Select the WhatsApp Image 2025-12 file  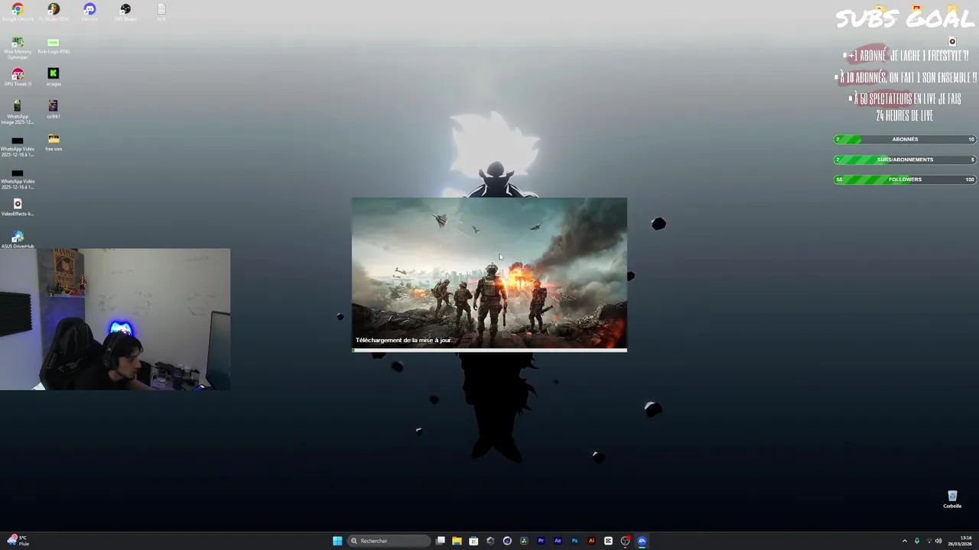click(x=18, y=112)
